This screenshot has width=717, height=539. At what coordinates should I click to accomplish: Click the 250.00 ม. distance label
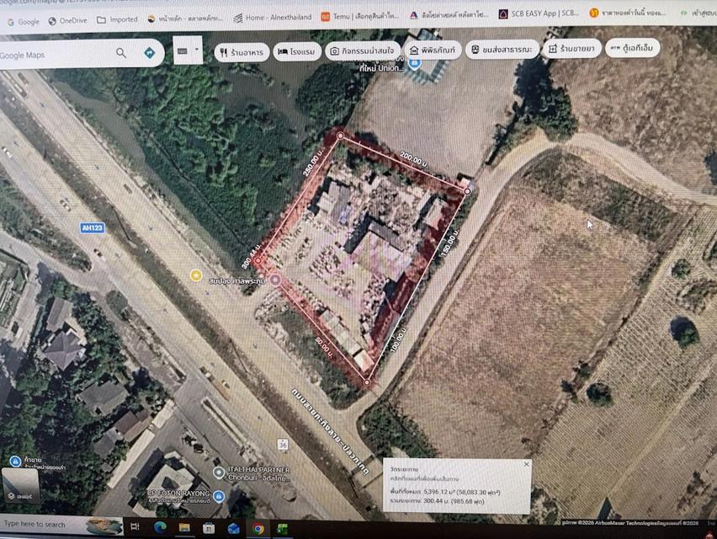[x=312, y=163]
